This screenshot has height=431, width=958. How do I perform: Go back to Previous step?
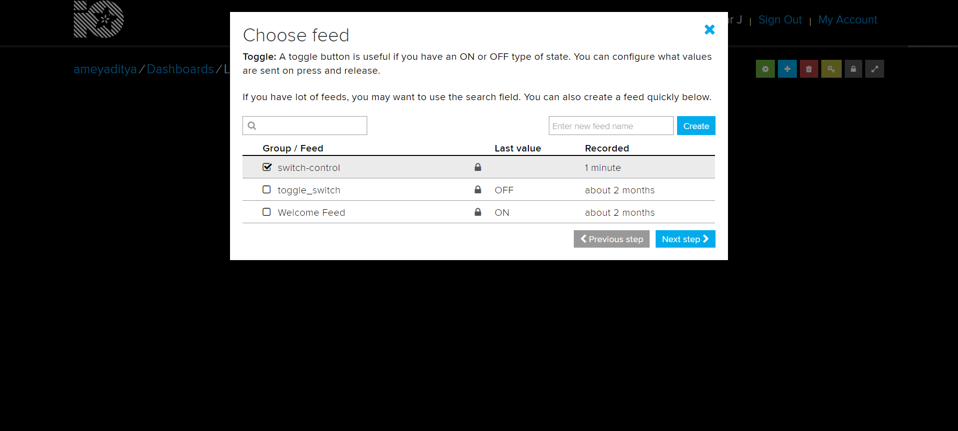tap(611, 239)
